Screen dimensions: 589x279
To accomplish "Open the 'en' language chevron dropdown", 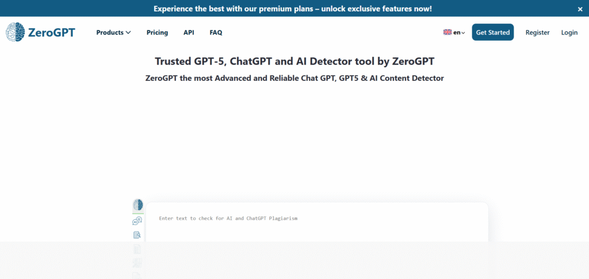I will click(463, 33).
